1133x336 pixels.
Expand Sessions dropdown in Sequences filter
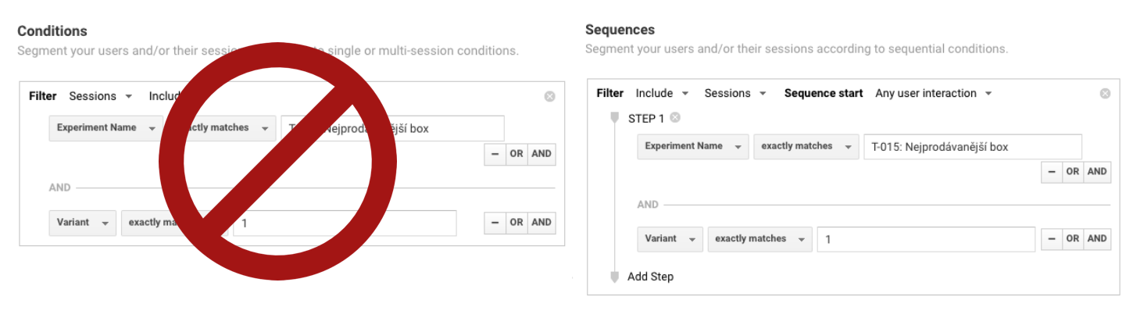click(x=734, y=94)
